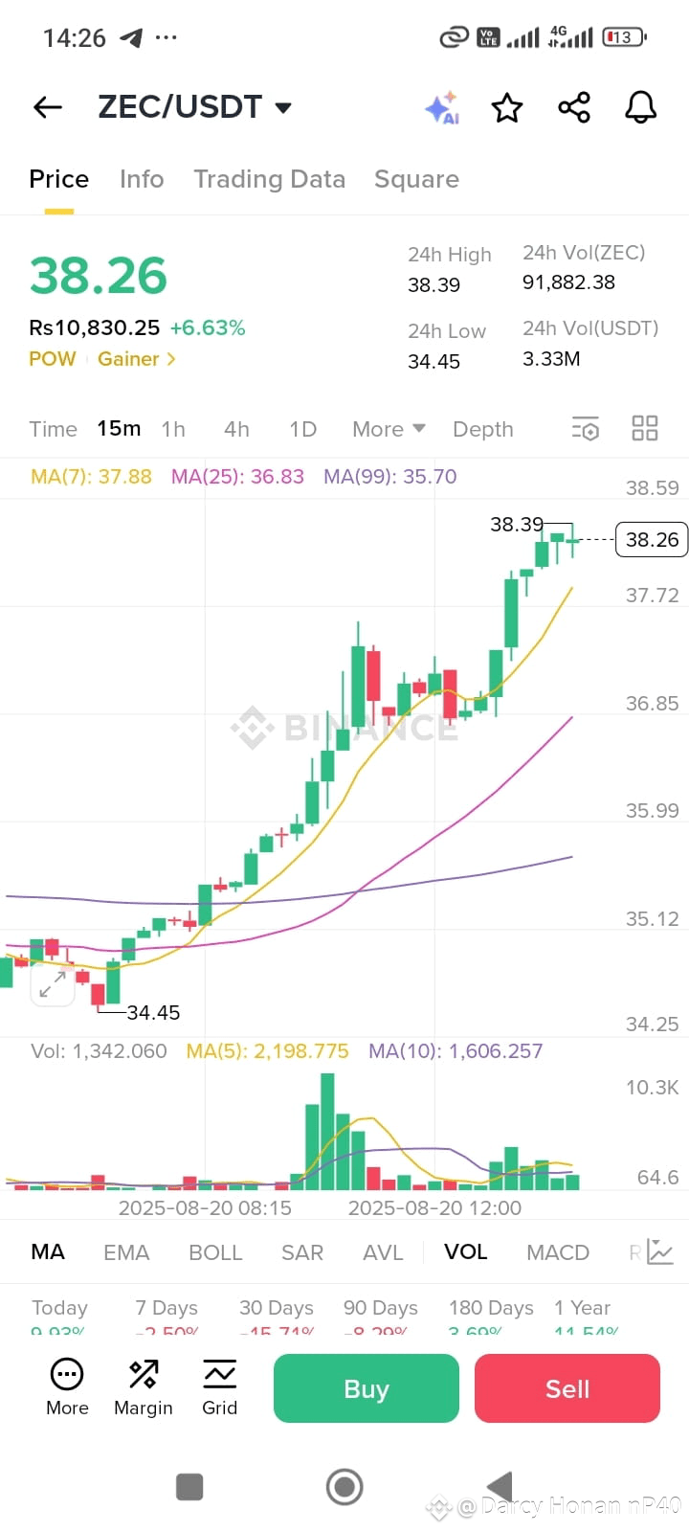This screenshot has height=1532, width=689.
Task: Tap the More circle icon
Action: pos(67,1375)
